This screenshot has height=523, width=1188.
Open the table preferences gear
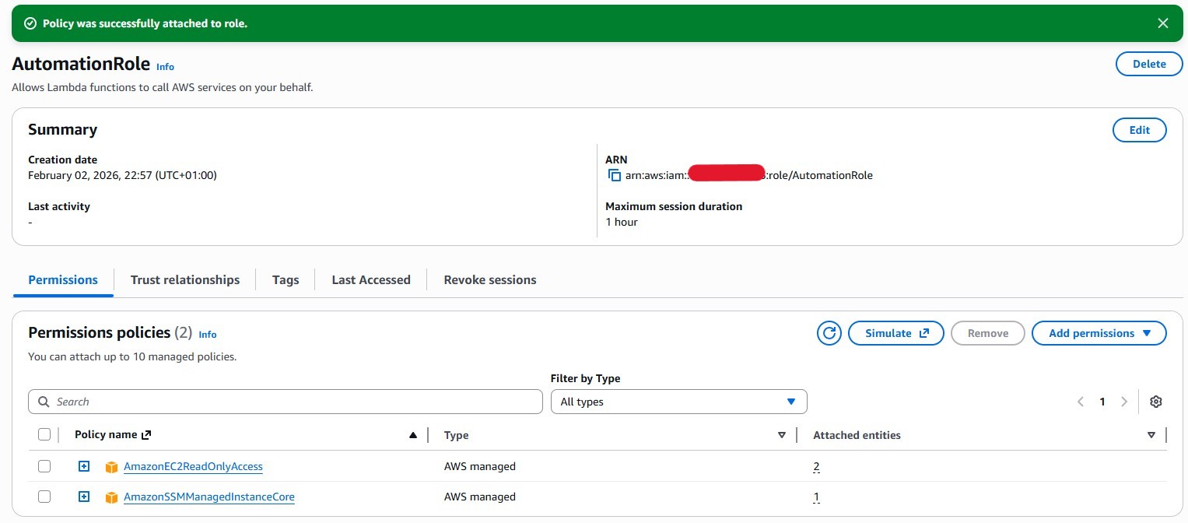pyautogui.click(x=1156, y=402)
